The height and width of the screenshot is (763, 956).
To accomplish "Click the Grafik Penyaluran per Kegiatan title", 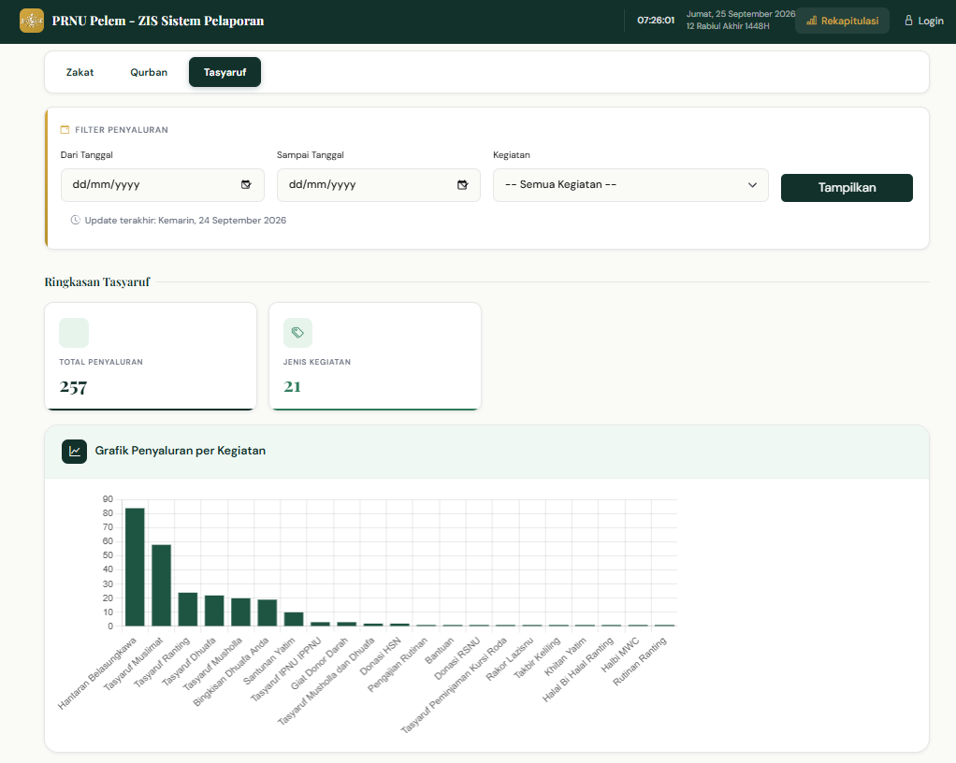I will [181, 451].
